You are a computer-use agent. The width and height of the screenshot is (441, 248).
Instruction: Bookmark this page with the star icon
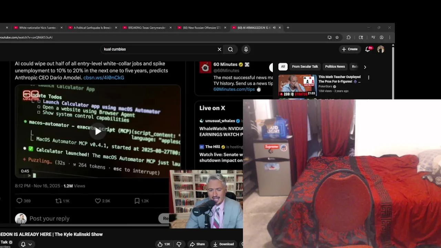(337, 37)
